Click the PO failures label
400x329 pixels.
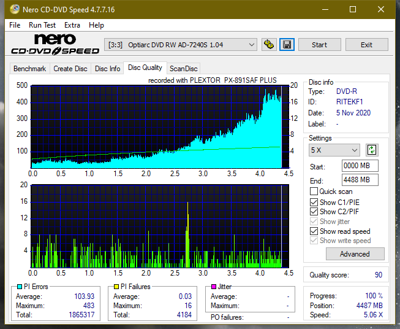tap(227, 317)
